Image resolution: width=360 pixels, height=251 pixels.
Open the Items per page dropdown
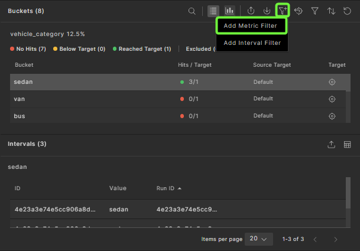258,239
